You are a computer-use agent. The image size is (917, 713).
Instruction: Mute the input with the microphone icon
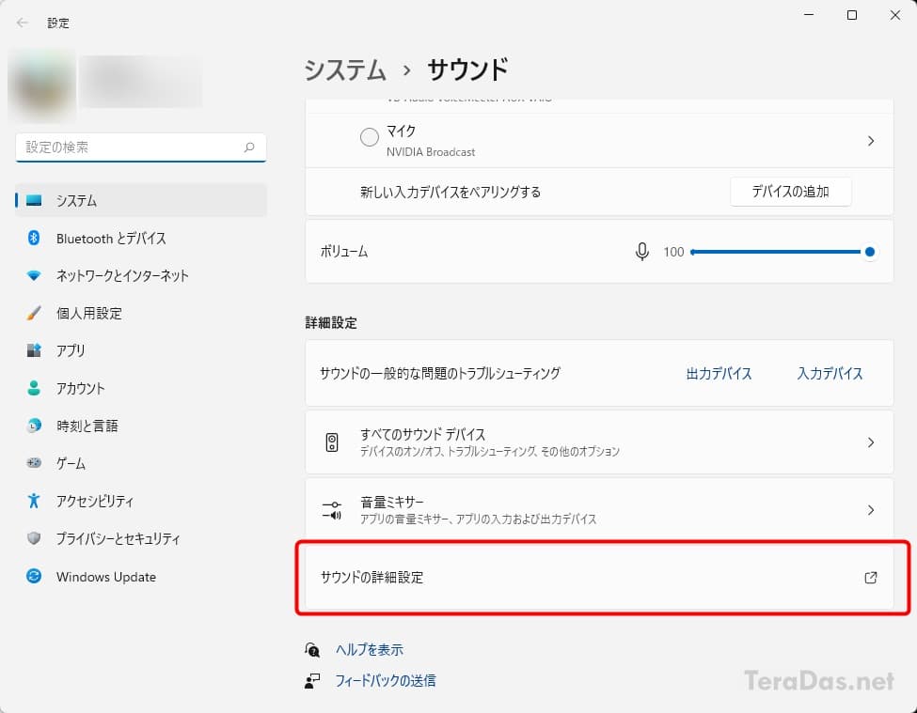641,252
